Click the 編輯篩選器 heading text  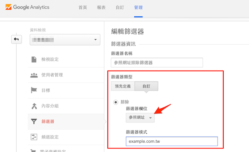(128, 31)
